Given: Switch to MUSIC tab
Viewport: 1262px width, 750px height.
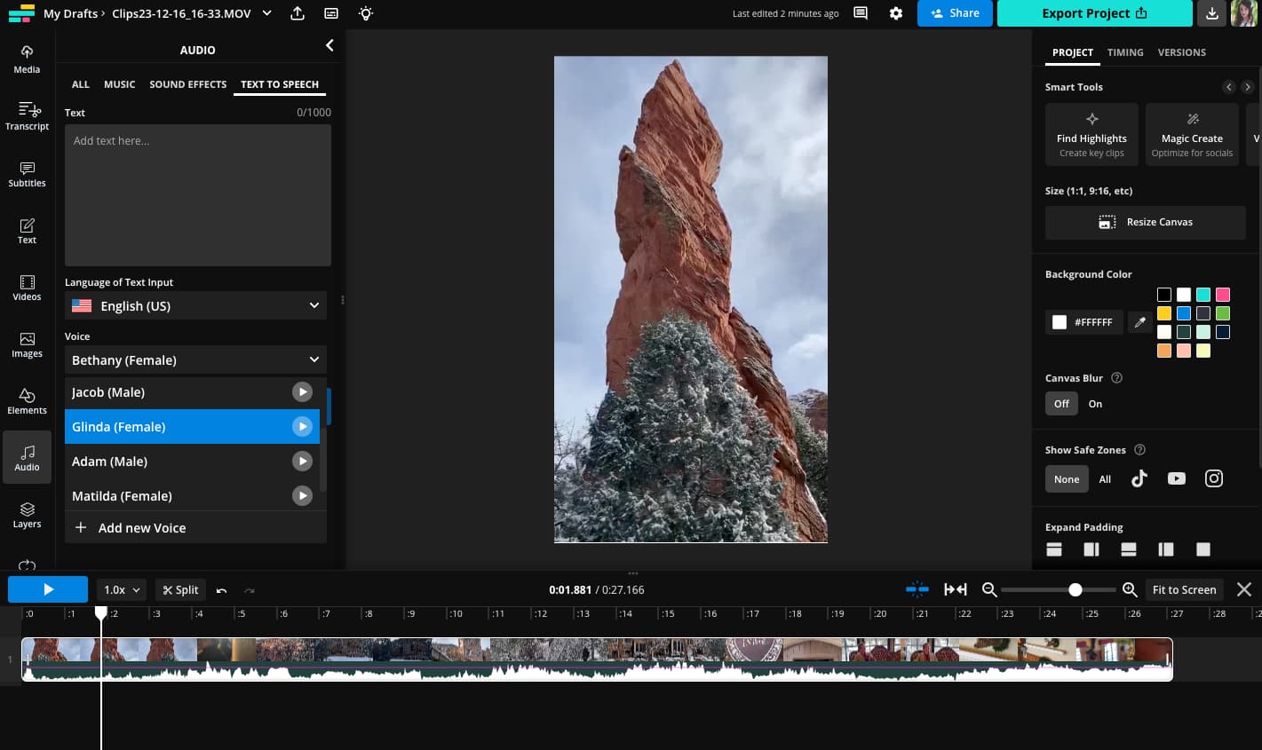Looking at the screenshot, I should tap(120, 84).
